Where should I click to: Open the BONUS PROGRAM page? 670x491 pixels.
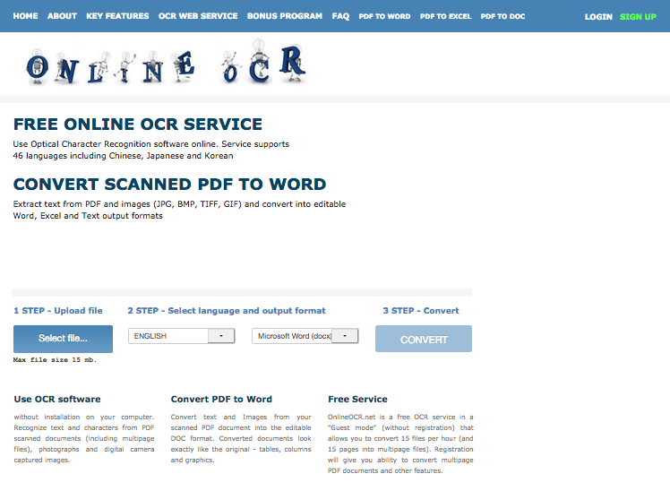pos(285,16)
